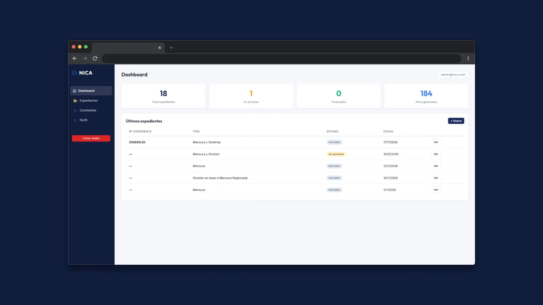Viewport: 543px width, 305px height.
Task: Click the Comitentes people icon
Action: (75, 110)
